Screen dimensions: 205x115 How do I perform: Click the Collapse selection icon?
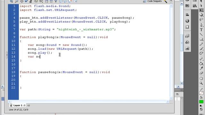(x=51, y=1)
